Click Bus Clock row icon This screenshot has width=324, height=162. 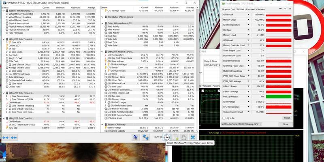(x=7, y=55)
